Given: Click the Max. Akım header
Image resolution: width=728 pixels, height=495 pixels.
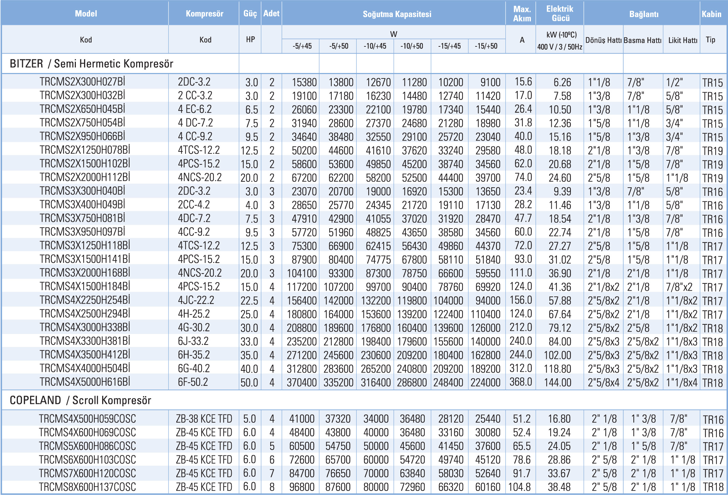Looking at the screenshot, I should coord(522,14).
